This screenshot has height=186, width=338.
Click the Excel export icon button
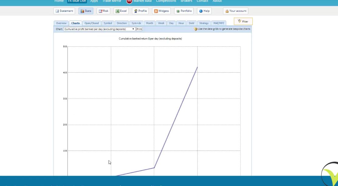pos(121,11)
